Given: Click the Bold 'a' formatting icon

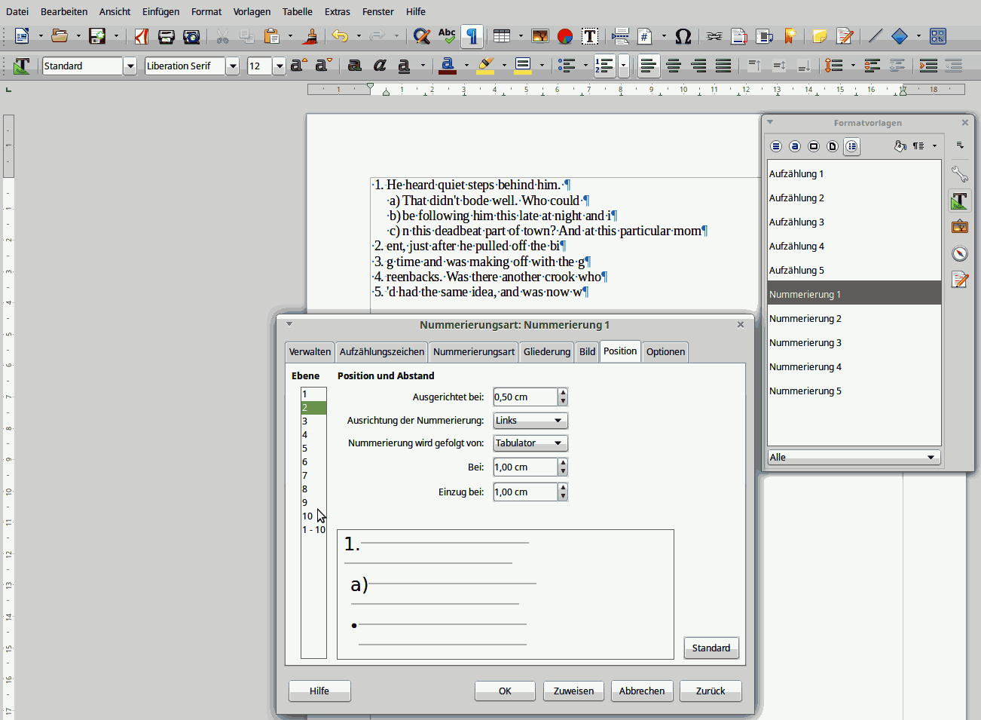Looking at the screenshot, I should (354, 66).
